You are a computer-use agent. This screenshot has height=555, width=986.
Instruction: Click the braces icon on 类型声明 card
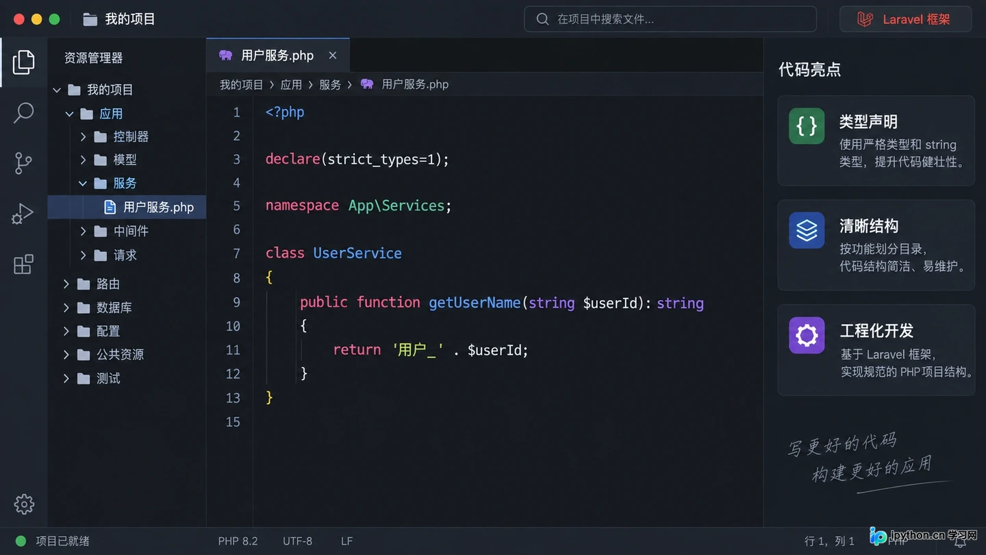(x=807, y=126)
